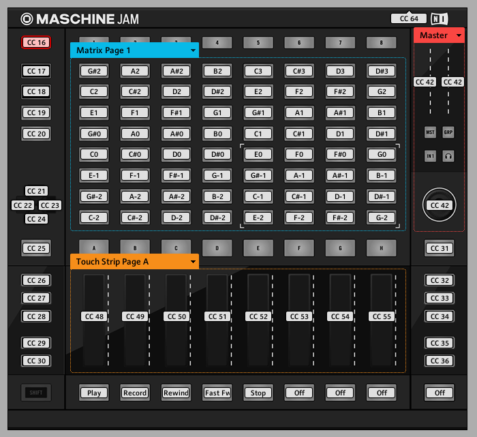Click the CC 22 D-pad left button
This screenshot has height=437, width=477.
tap(22, 205)
